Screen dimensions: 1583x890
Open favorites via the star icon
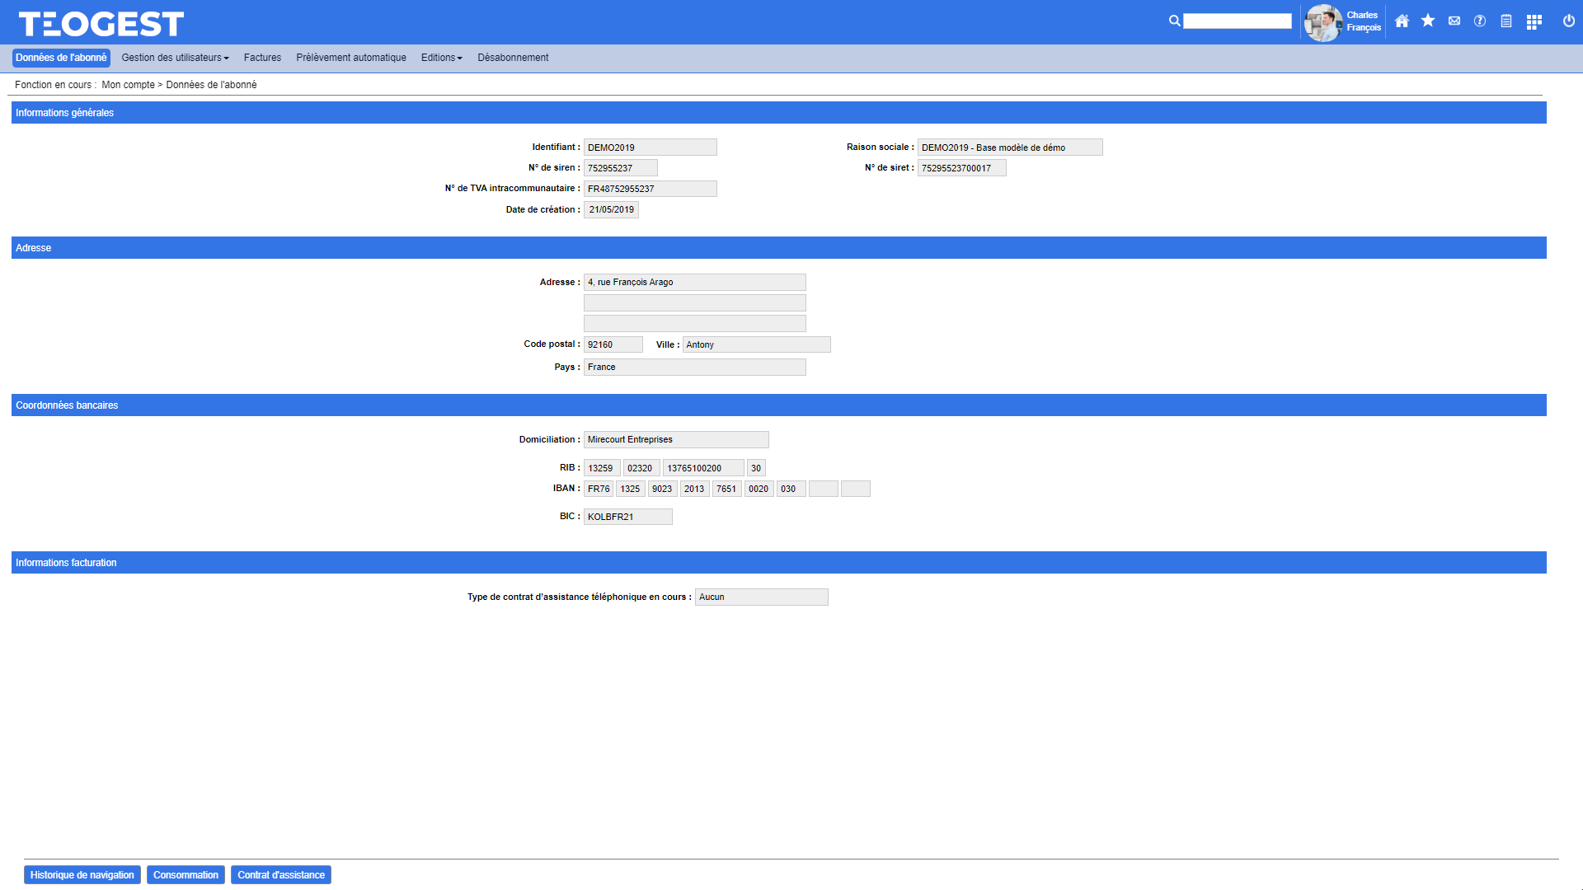click(x=1428, y=21)
